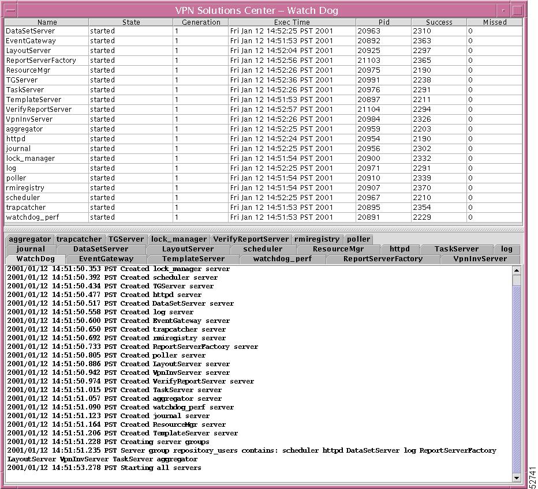Switch to the aggregator log tab
Screen dimensions: 538x489
point(30,239)
